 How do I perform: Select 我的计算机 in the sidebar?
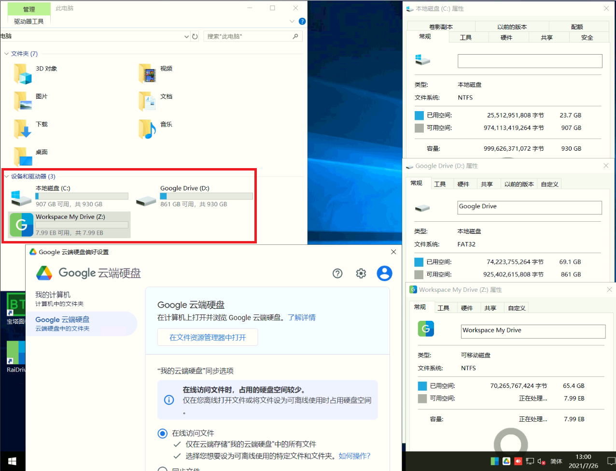click(81, 299)
